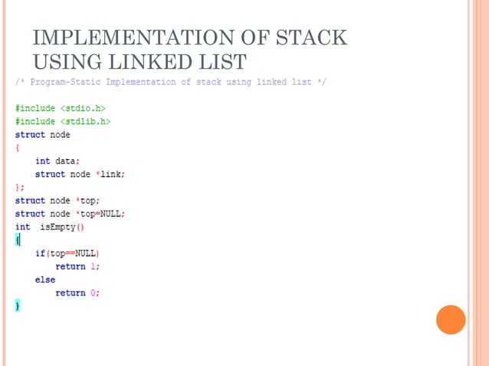Image resolution: width=489 pixels, height=366 pixels.
Task: Click the struct node declaration
Action: [x=43, y=135]
